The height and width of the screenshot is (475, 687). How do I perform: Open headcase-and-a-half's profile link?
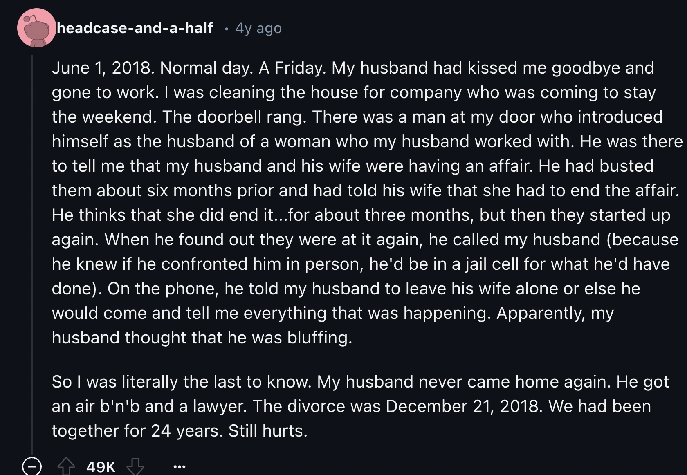pos(135,28)
